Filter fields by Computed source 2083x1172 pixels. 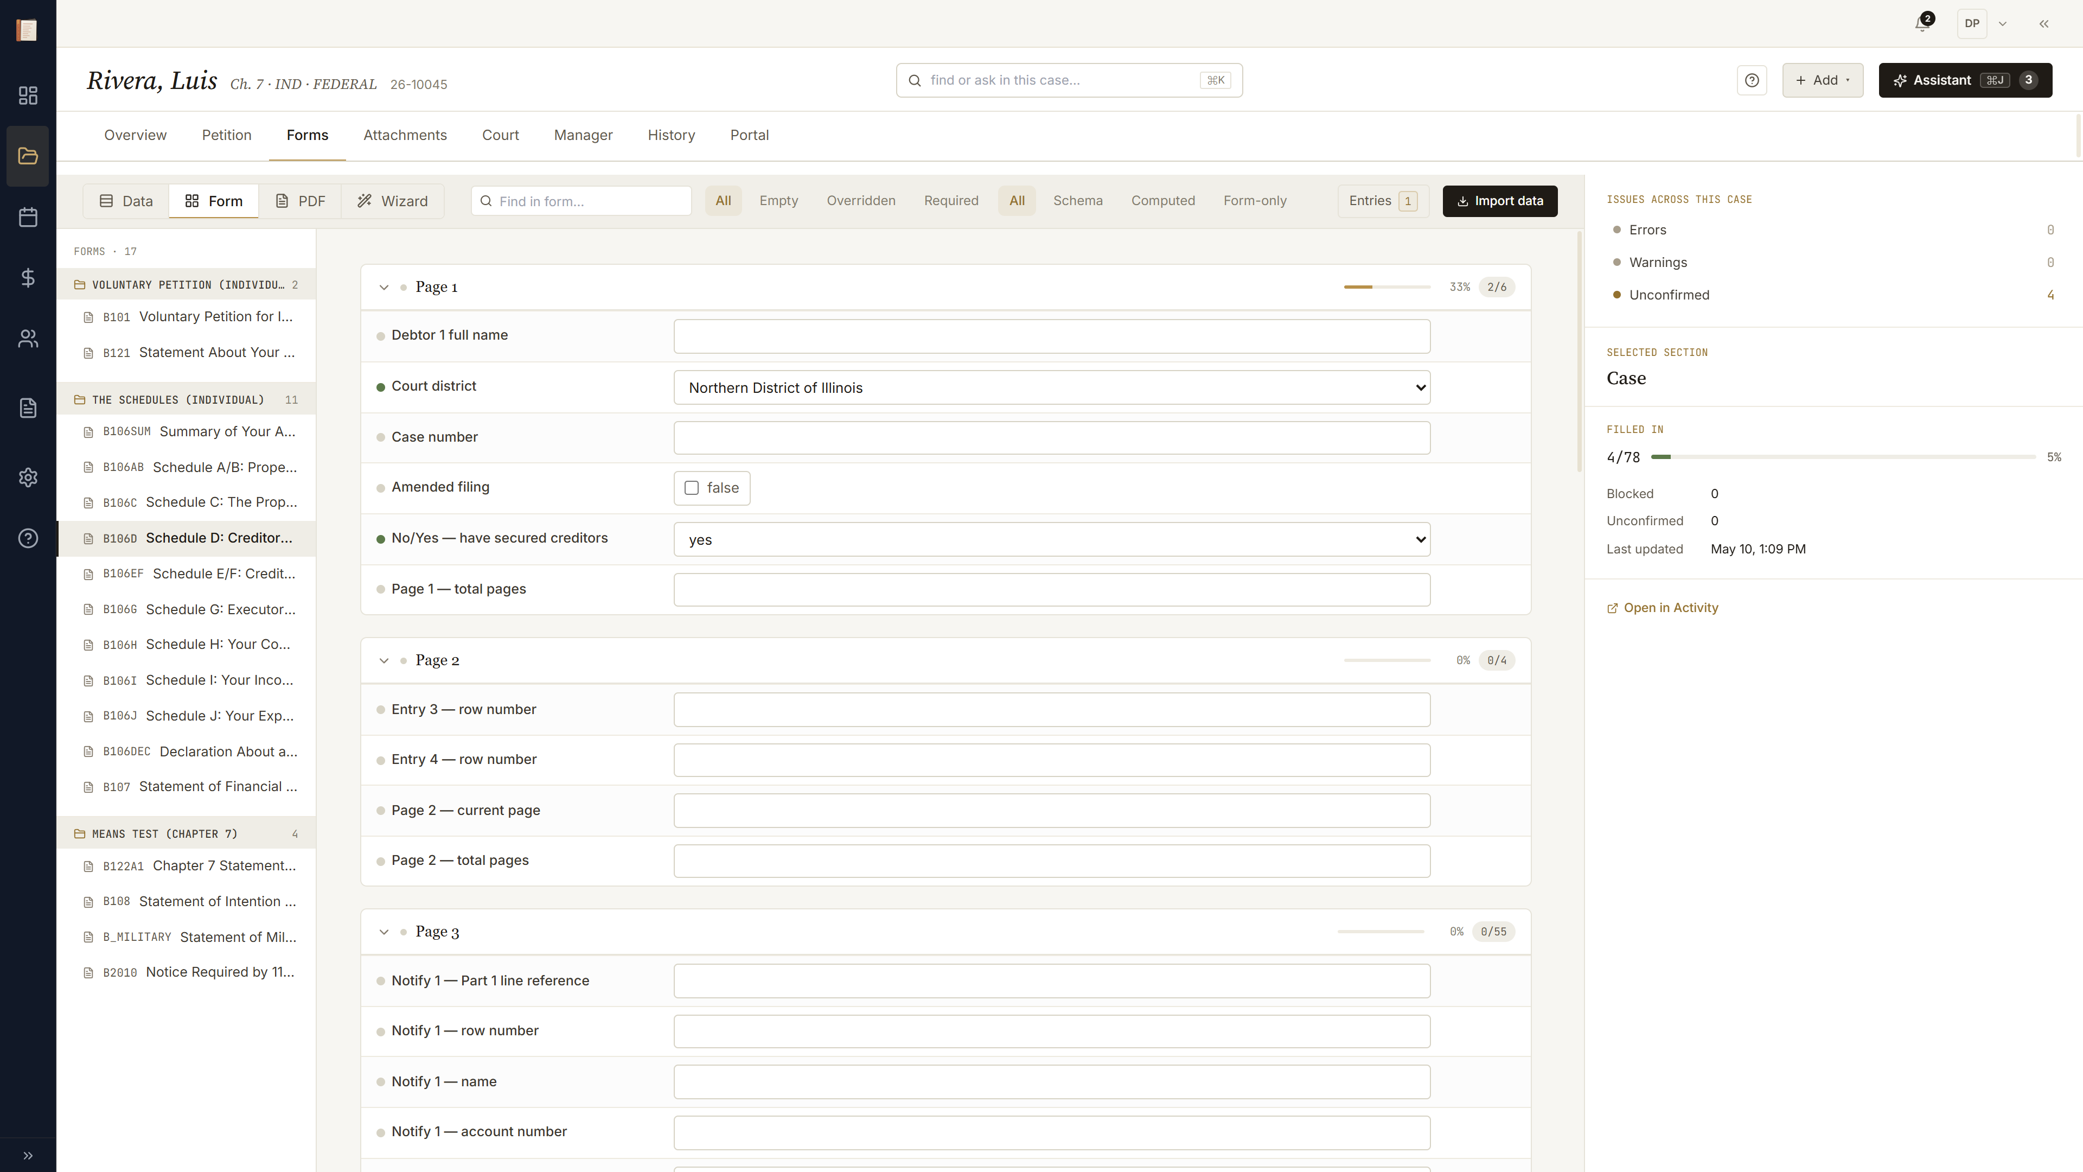[1162, 201]
